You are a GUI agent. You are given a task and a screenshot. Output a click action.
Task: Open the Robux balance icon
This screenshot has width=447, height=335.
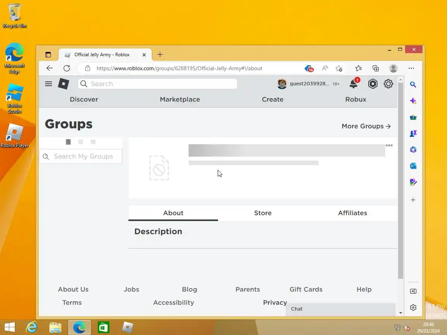click(372, 84)
